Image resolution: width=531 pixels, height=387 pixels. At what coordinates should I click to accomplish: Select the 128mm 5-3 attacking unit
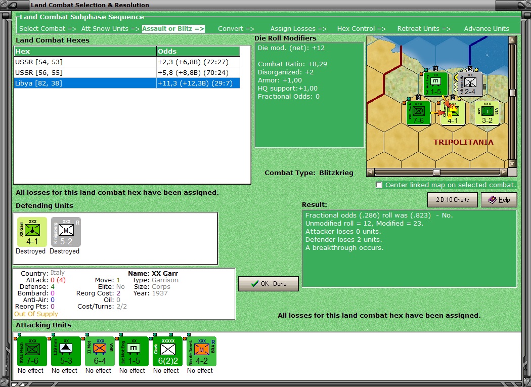pos(65,351)
